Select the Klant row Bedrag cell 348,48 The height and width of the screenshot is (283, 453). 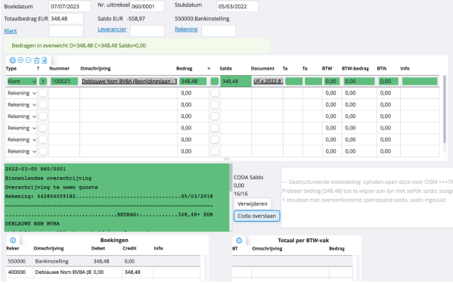193,81
